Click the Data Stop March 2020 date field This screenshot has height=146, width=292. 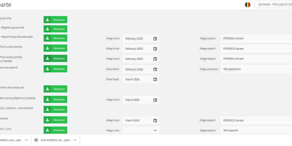click(137, 80)
